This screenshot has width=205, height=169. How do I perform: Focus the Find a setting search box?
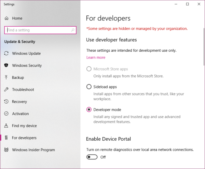coord(40,30)
